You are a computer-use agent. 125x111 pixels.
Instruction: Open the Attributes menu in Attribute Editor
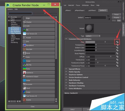[85, 5]
